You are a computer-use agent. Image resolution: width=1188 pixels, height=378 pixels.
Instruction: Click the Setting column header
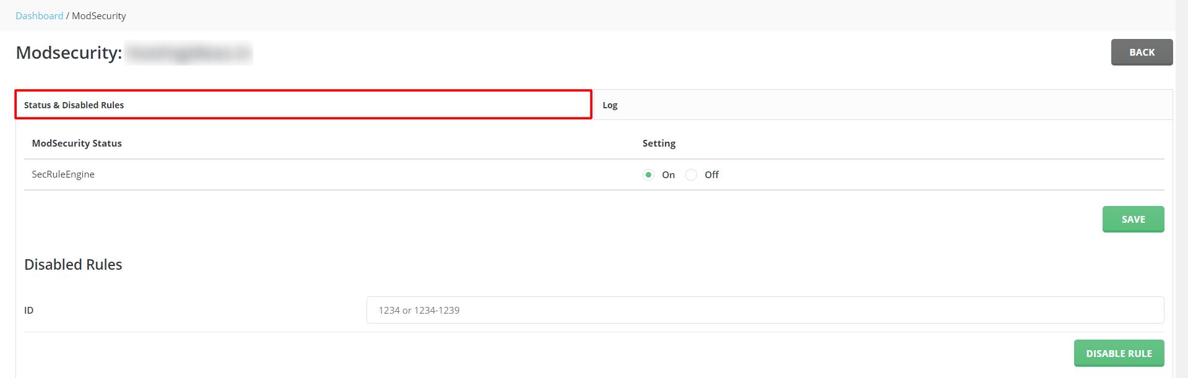pyautogui.click(x=659, y=144)
